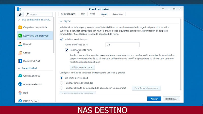Open the Red network icon
Image resolution: width=203 pixels, height=114 pixels.
pyautogui.click(x=20, y=92)
